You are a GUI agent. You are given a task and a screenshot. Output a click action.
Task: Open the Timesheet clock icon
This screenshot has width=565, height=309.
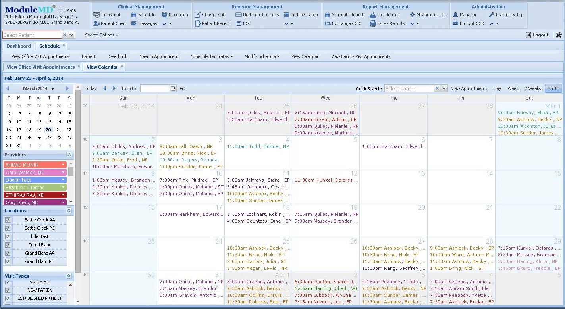[96, 15]
